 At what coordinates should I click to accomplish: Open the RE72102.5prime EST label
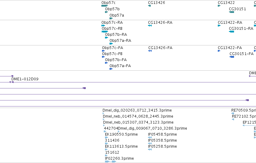click(244, 116)
